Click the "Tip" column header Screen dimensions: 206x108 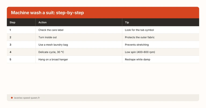(x=127, y=23)
